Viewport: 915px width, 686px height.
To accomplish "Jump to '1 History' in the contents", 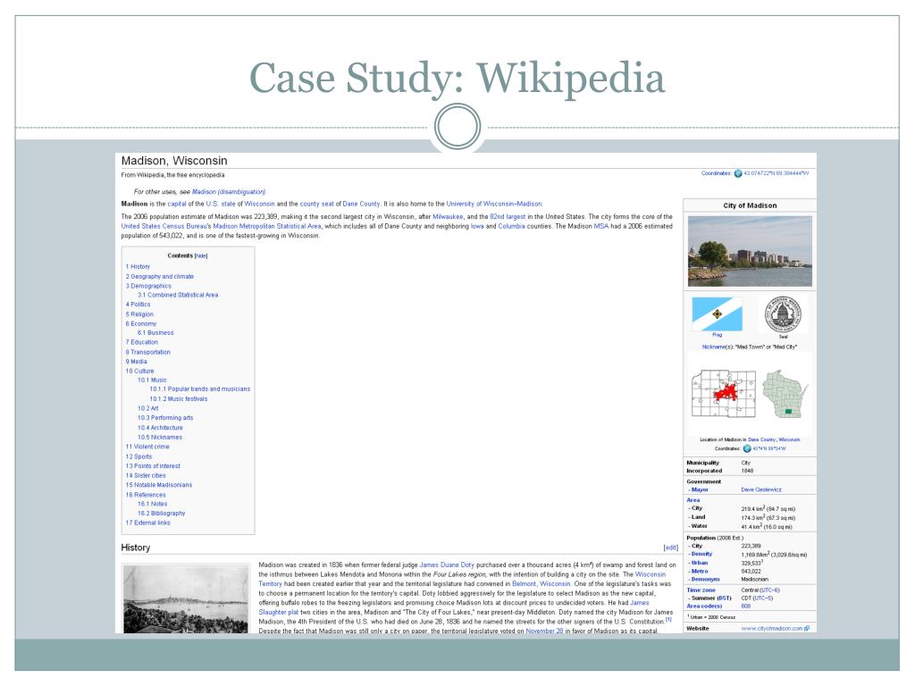I will tap(138, 266).
